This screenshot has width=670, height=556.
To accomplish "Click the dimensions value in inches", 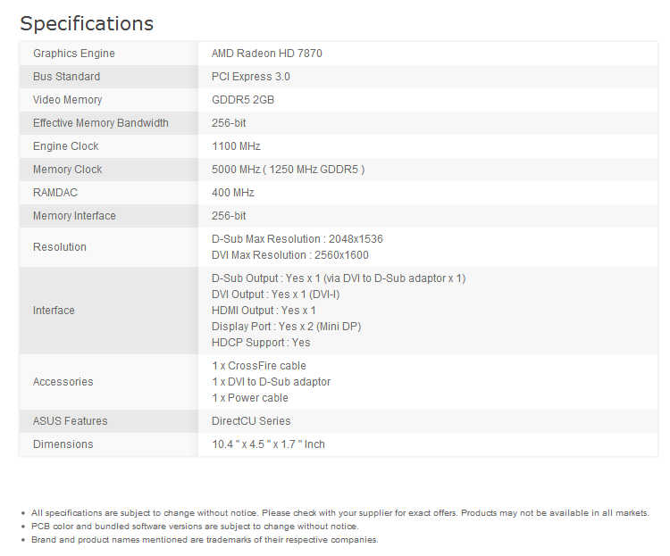I will (x=268, y=444).
